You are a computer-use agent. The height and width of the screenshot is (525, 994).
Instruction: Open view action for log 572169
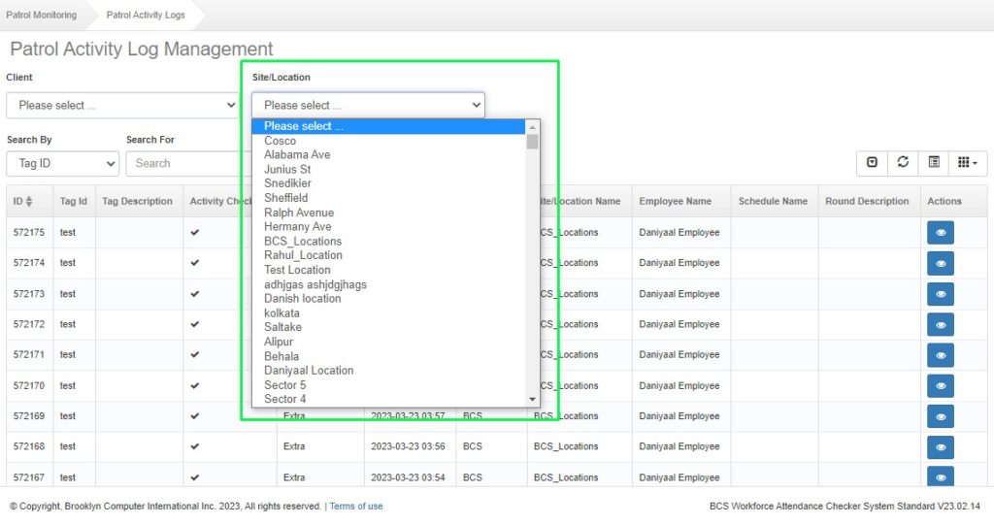pos(940,416)
